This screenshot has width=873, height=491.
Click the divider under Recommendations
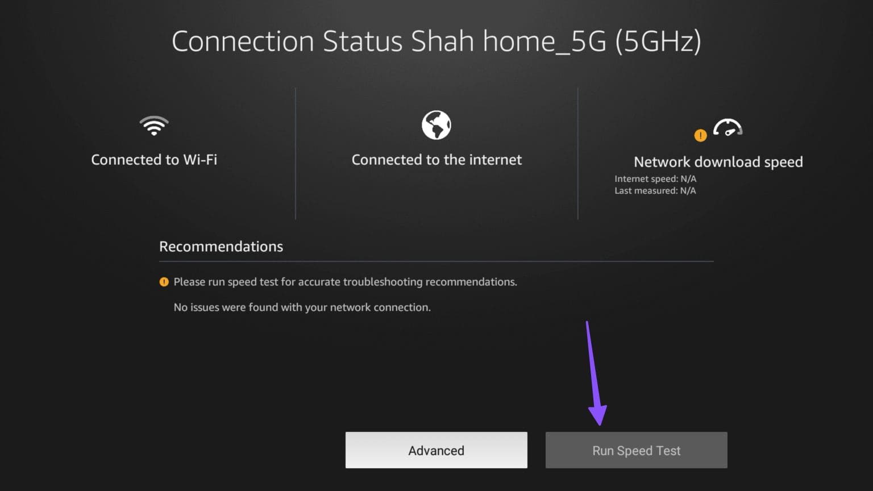pyautogui.click(x=436, y=261)
